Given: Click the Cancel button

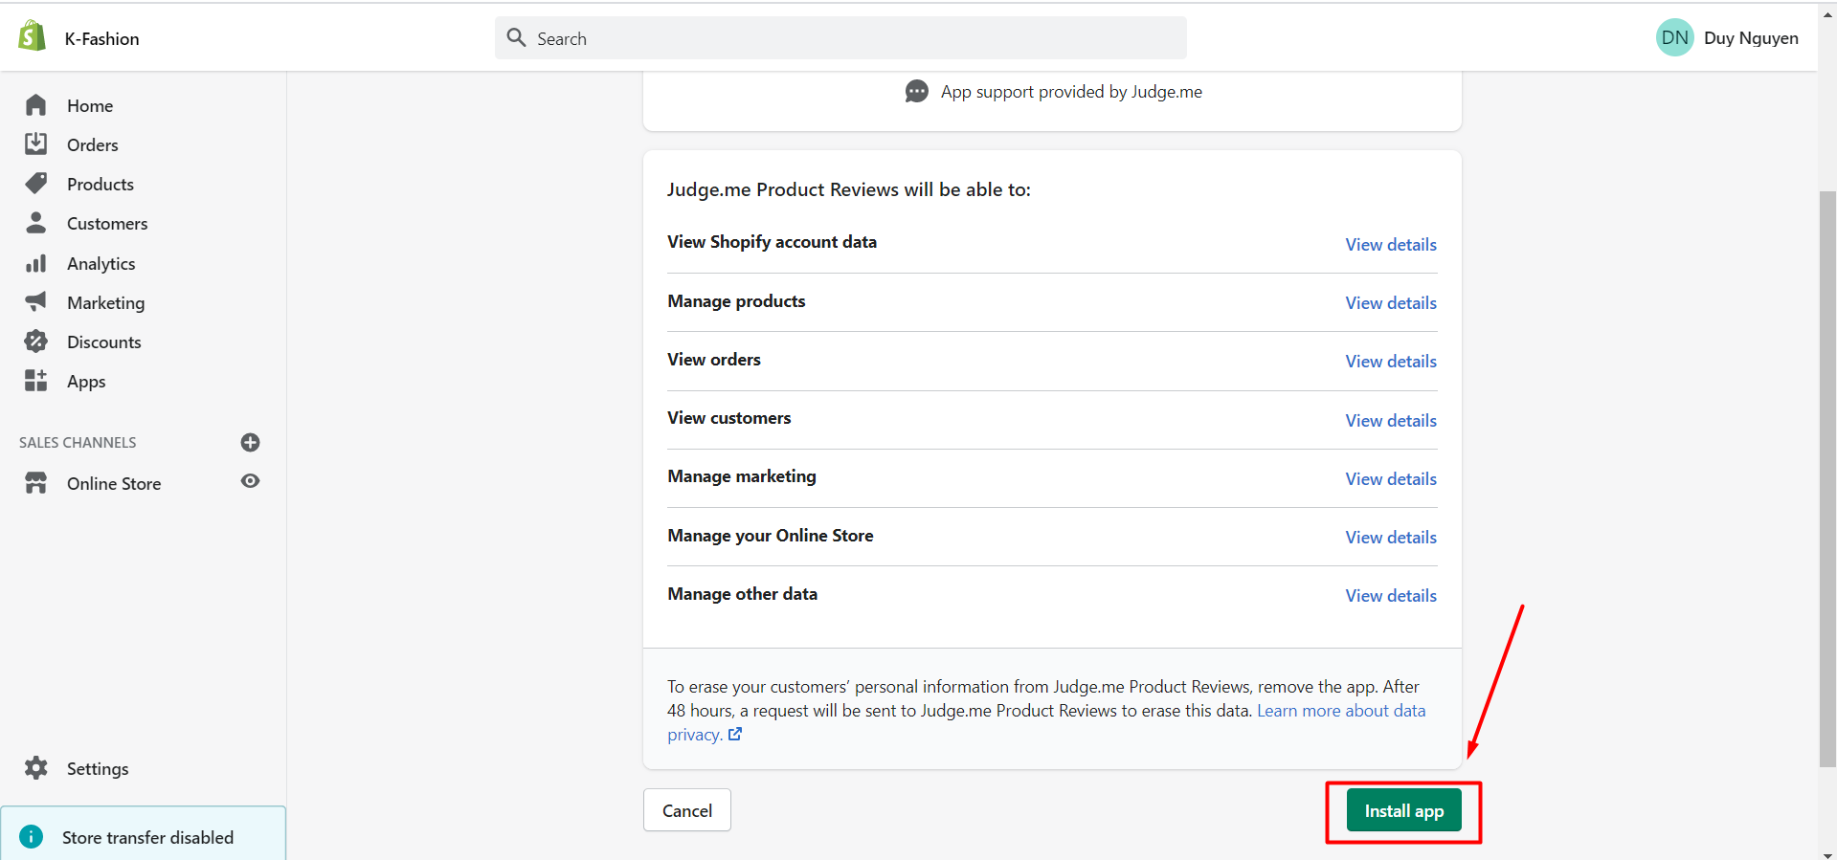Looking at the screenshot, I should (x=687, y=810).
